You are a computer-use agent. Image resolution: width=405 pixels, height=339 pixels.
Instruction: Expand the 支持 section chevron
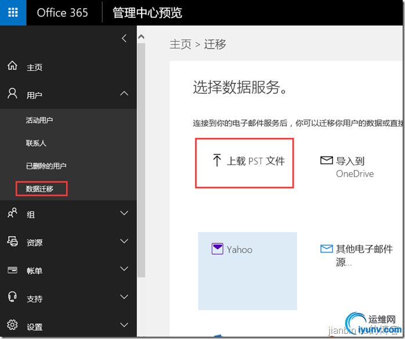pos(124,297)
